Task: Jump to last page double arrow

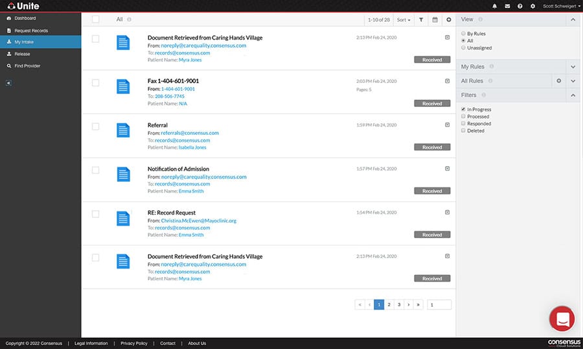Action: [x=418, y=305]
